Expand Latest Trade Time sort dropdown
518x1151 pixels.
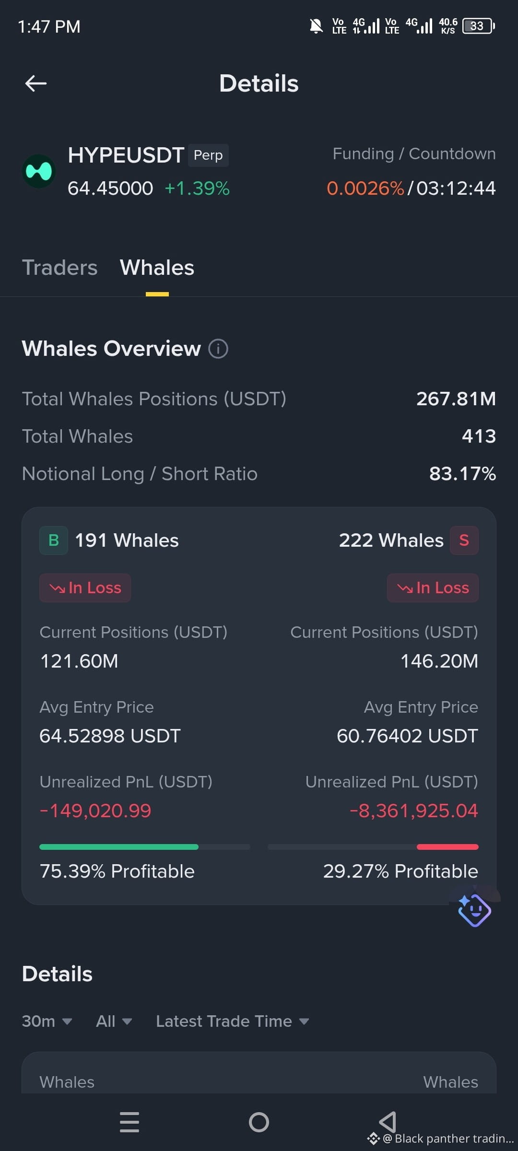coord(233,1021)
